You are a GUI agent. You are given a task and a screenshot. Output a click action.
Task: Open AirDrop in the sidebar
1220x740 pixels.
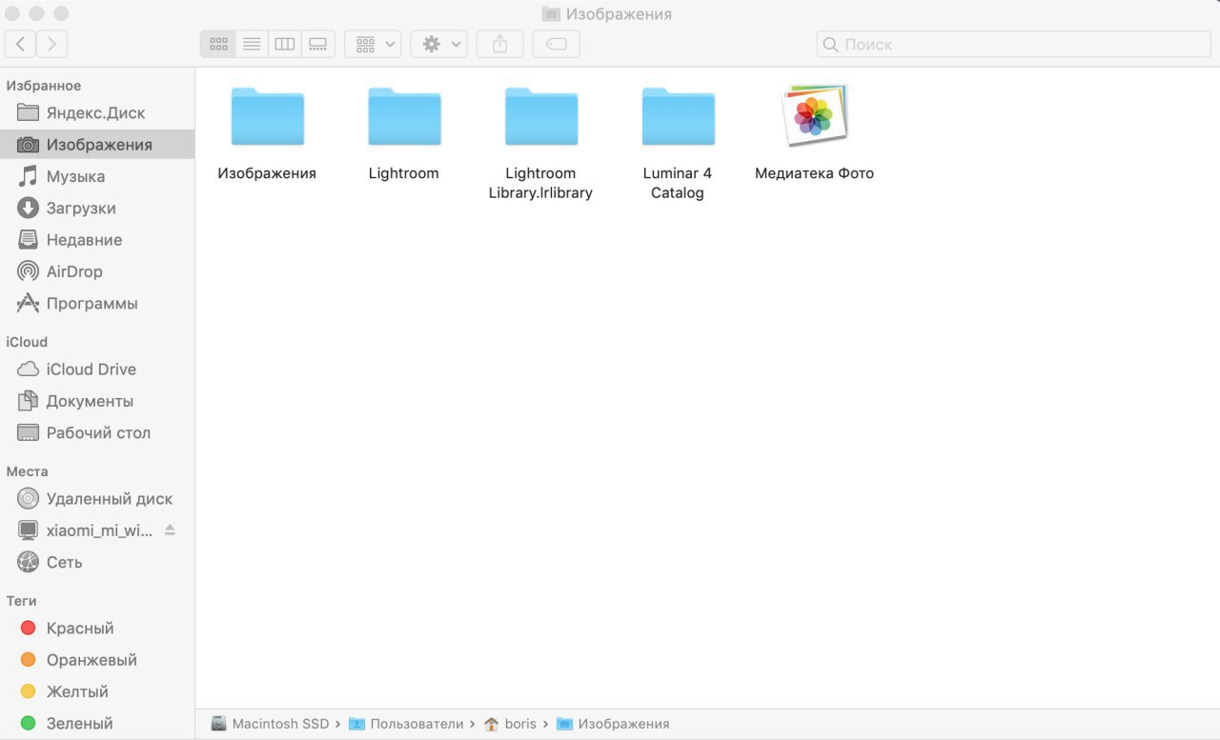[x=97, y=271]
